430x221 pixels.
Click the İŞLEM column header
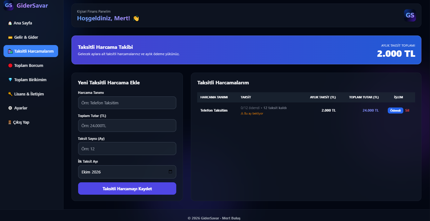coord(398,97)
